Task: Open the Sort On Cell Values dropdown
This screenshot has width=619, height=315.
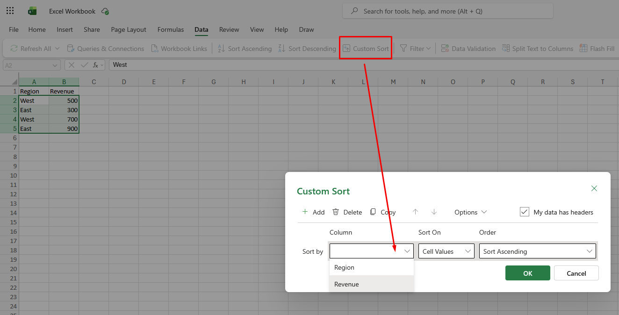Action: (x=446, y=251)
